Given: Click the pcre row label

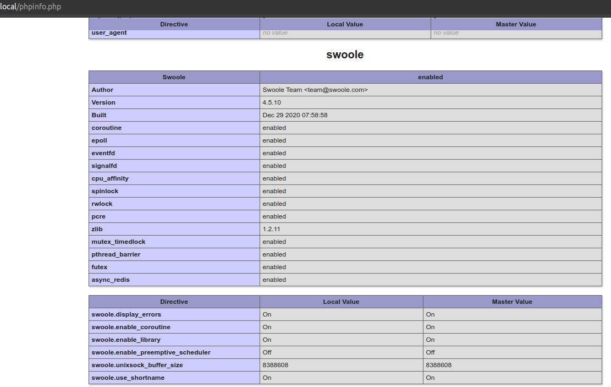Looking at the screenshot, I should (98, 216).
